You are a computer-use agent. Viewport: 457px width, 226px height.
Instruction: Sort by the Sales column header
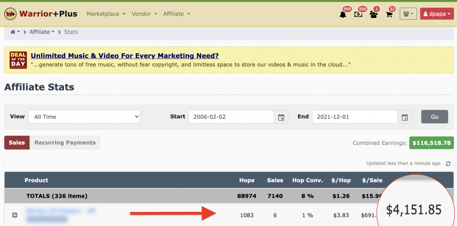click(275, 180)
